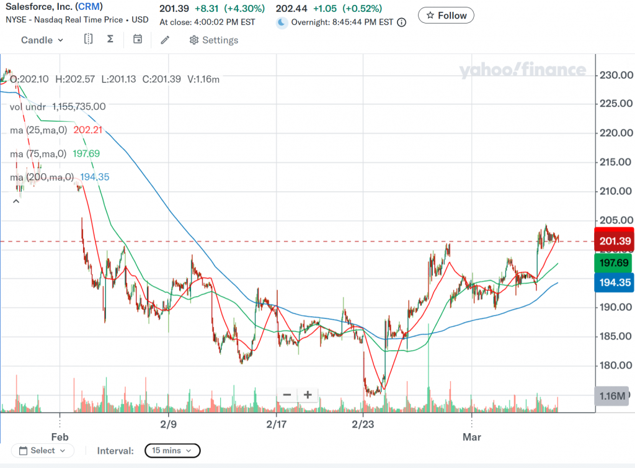Select the pencil drawing tool
635x468 pixels.
pyautogui.click(x=165, y=40)
